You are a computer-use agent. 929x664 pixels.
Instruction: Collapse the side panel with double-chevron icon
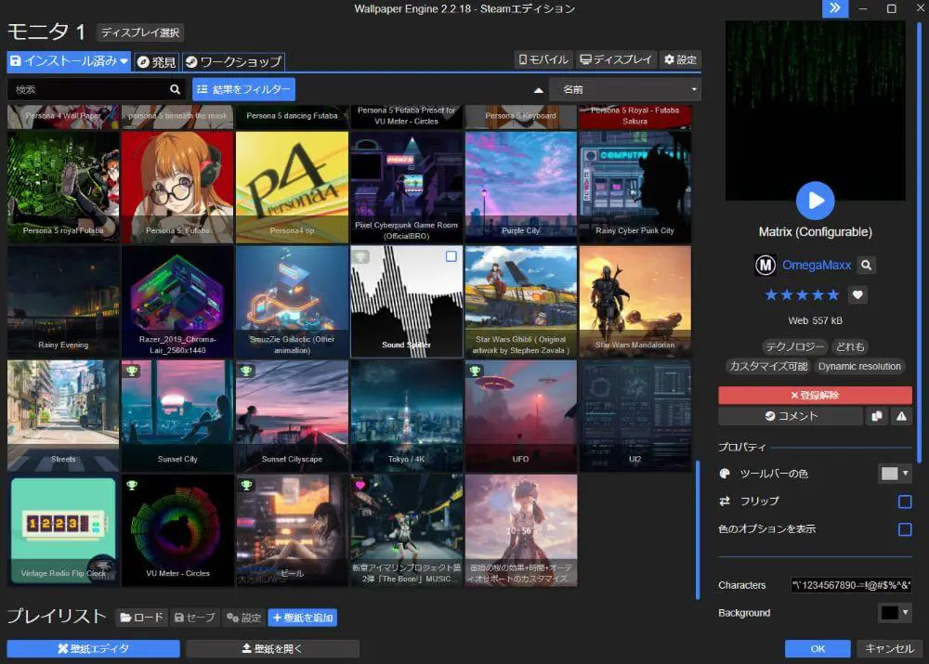[835, 8]
